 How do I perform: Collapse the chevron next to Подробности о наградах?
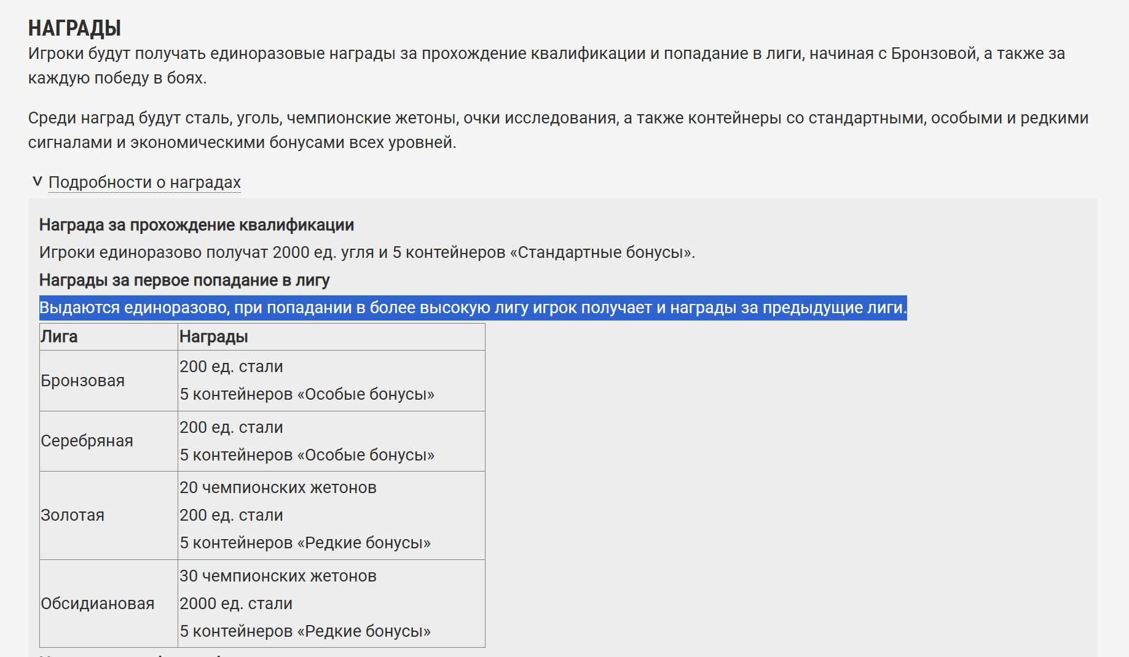[x=37, y=182]
